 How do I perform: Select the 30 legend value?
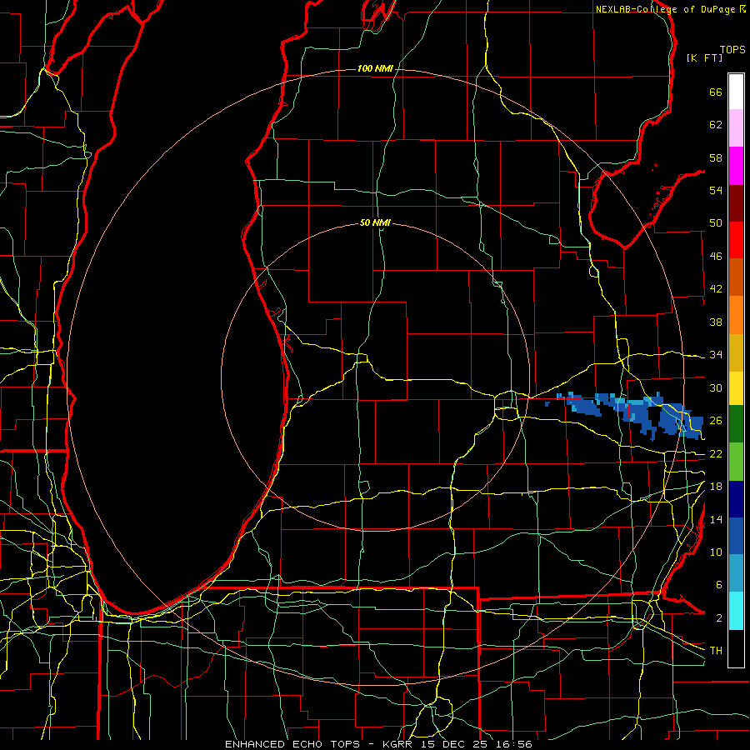tap(716, 387)
